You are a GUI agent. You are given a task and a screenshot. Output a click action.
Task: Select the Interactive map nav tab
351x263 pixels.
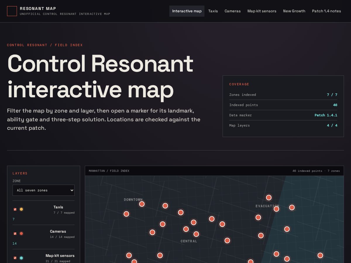click(x=187, y=11)
